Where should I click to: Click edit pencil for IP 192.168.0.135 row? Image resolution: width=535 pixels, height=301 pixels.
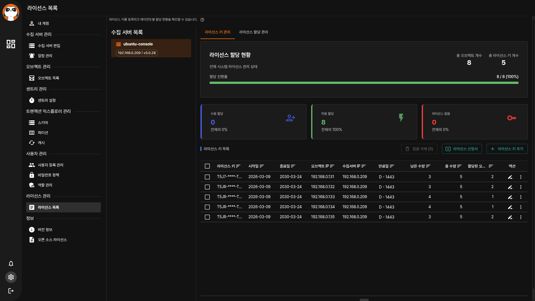(510, 217)
